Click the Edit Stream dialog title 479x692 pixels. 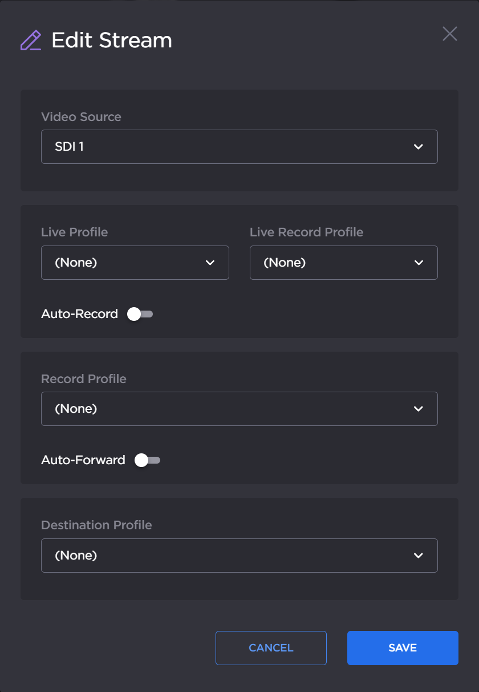click(x=112, y=41)
